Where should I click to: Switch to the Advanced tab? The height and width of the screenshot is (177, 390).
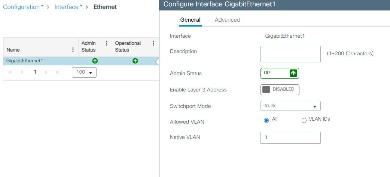tap(228, 20)
